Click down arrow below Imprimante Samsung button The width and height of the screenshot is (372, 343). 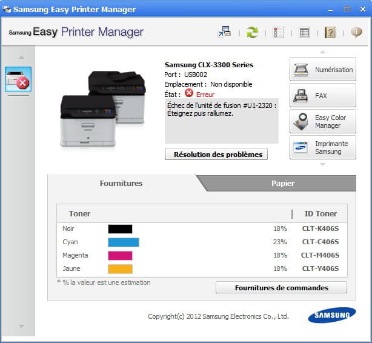(322, 164)
